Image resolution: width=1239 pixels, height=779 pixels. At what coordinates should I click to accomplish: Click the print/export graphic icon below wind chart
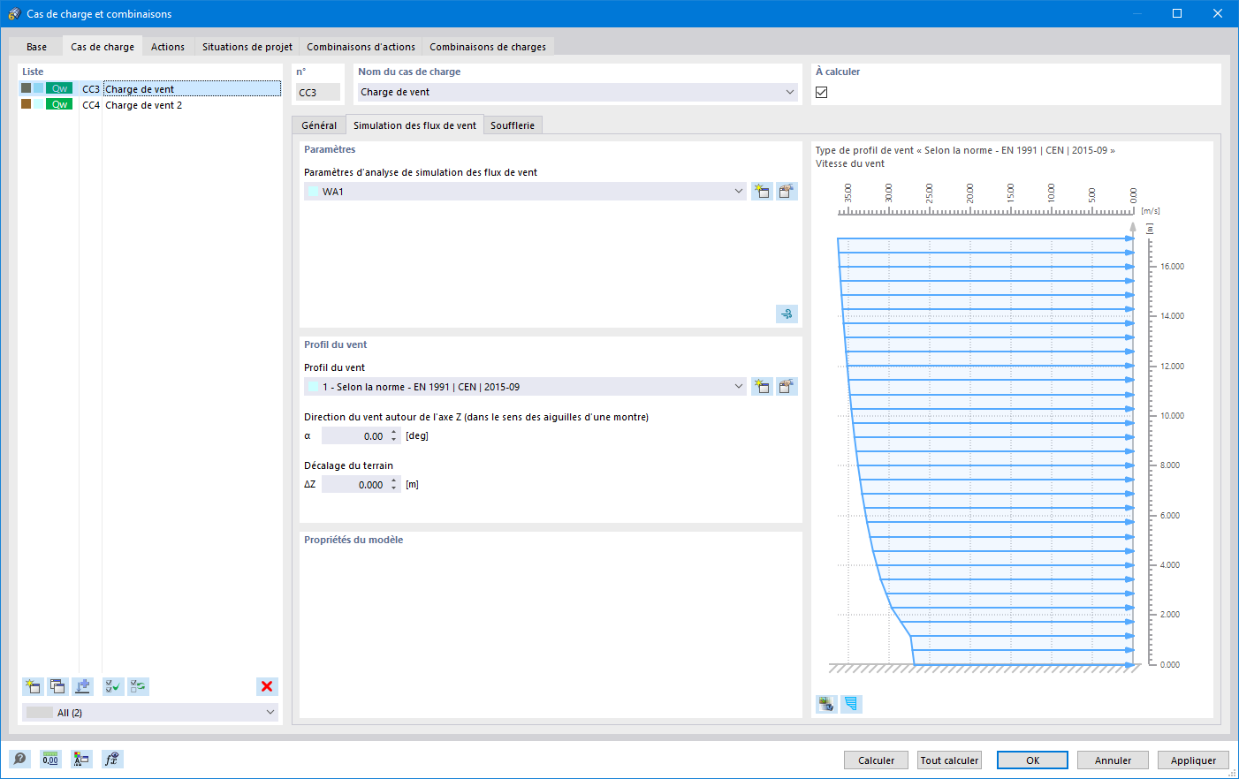(x=826, y=704)
